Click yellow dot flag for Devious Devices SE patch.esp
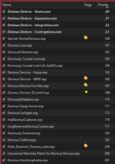The height and width of the screenshot is (164, 115). point(86,92)
